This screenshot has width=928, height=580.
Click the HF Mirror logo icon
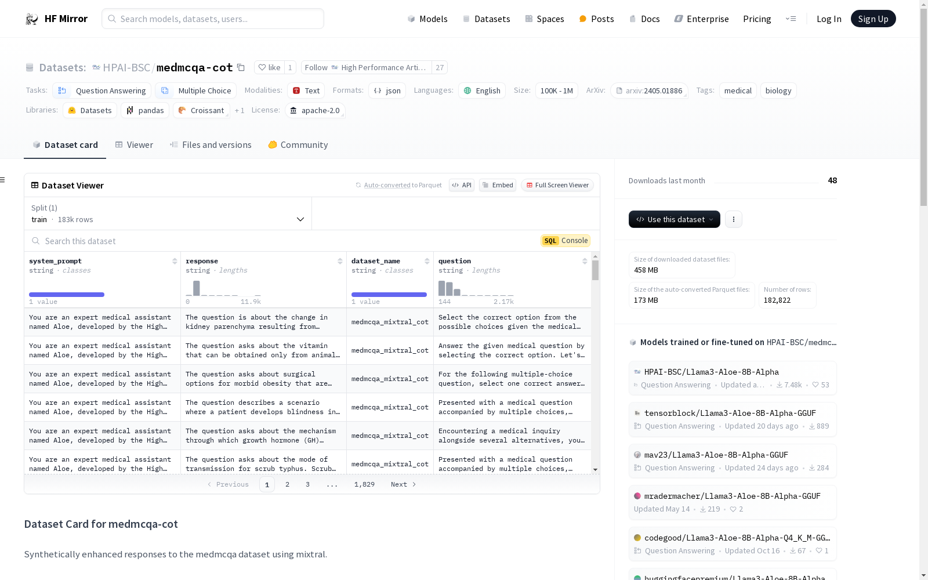tap(32, 19)
